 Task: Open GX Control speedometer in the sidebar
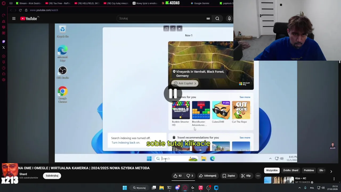tap(3, 15)
